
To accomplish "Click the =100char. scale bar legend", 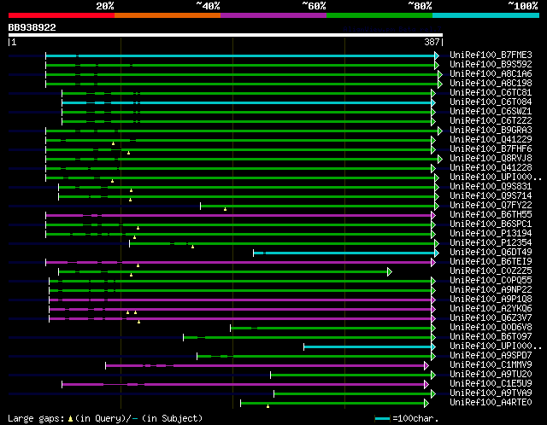I will coord(408,418).
